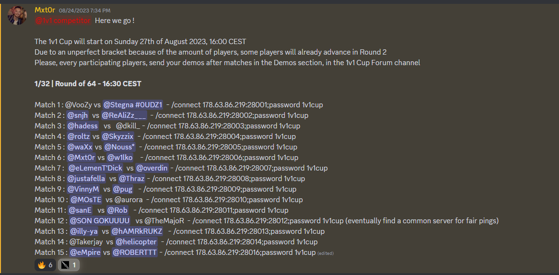Open the @ReAliZz___ user mention
The image size is (559, 275).
point(124,115)
